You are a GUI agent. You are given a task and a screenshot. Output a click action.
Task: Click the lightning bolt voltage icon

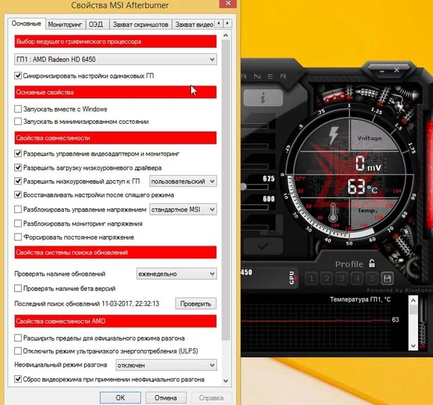click(x=333, y=136)
